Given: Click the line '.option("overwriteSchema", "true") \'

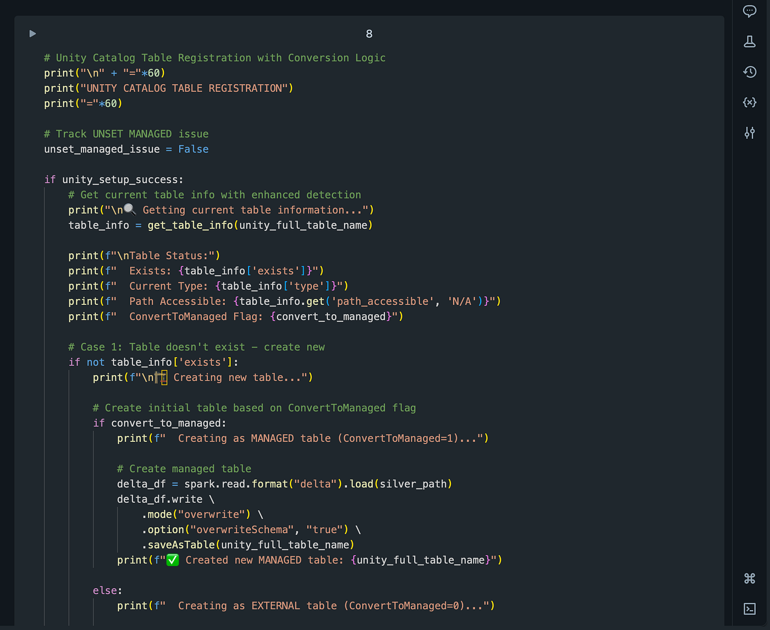Looking at the screenshot, I should 251,530.
